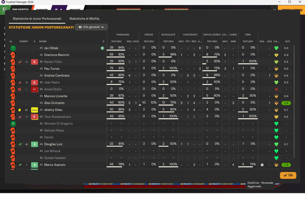Click the eye icon in Info generali
This screenshot has width=305, height=210.
(x=80, y=27)
